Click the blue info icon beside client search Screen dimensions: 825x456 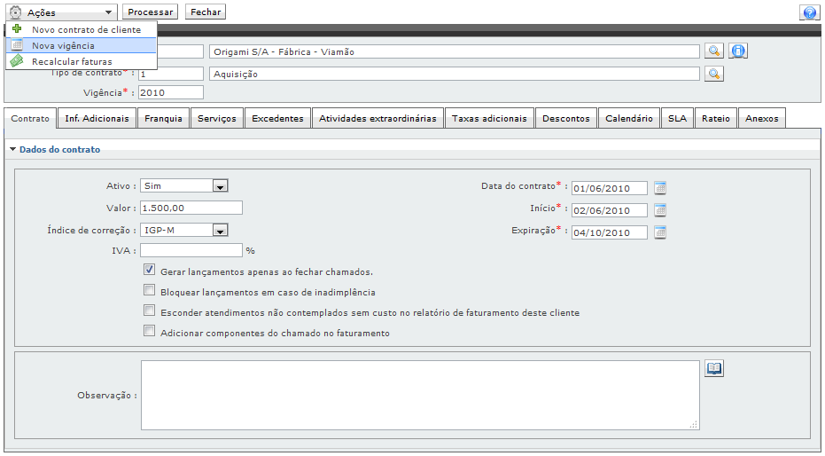[738, 51]
